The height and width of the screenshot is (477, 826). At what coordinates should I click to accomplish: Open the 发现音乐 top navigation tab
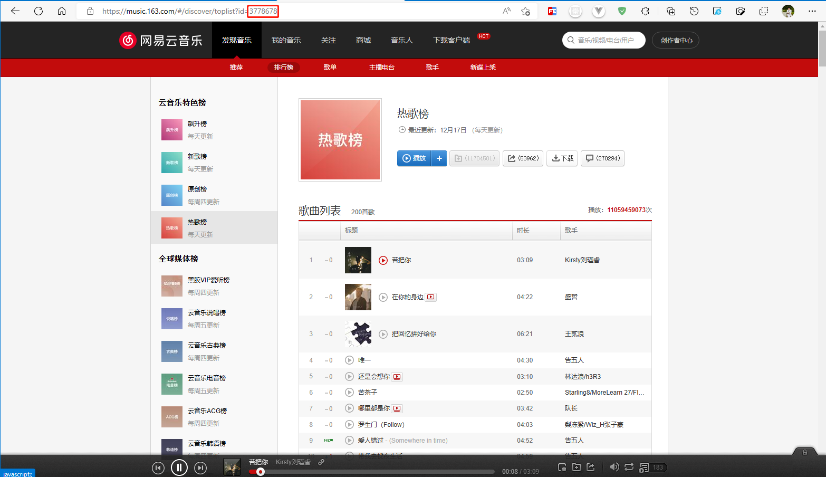click(237, 40)
